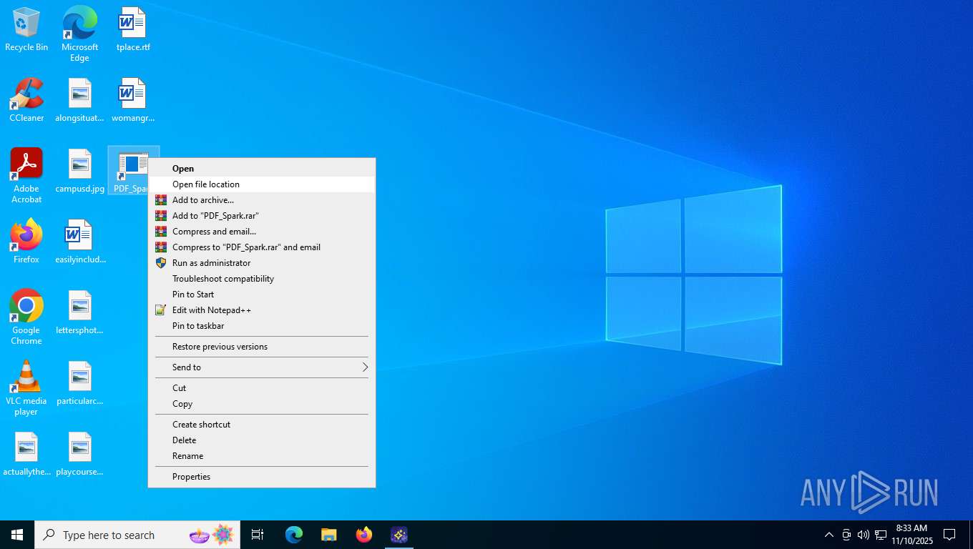Click the Show desktop sliver
The image size is (973, 549).
[971, 535]
